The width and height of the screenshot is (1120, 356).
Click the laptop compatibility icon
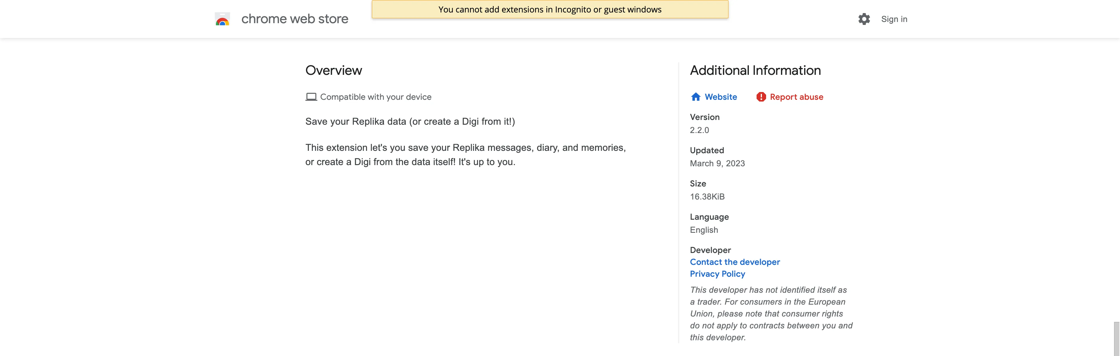point(311,97)
